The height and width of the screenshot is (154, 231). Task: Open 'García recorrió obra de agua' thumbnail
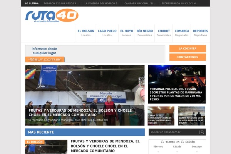(x=191, y=116)
